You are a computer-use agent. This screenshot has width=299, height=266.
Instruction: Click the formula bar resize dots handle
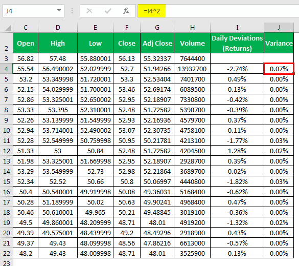tap(72, 11)
